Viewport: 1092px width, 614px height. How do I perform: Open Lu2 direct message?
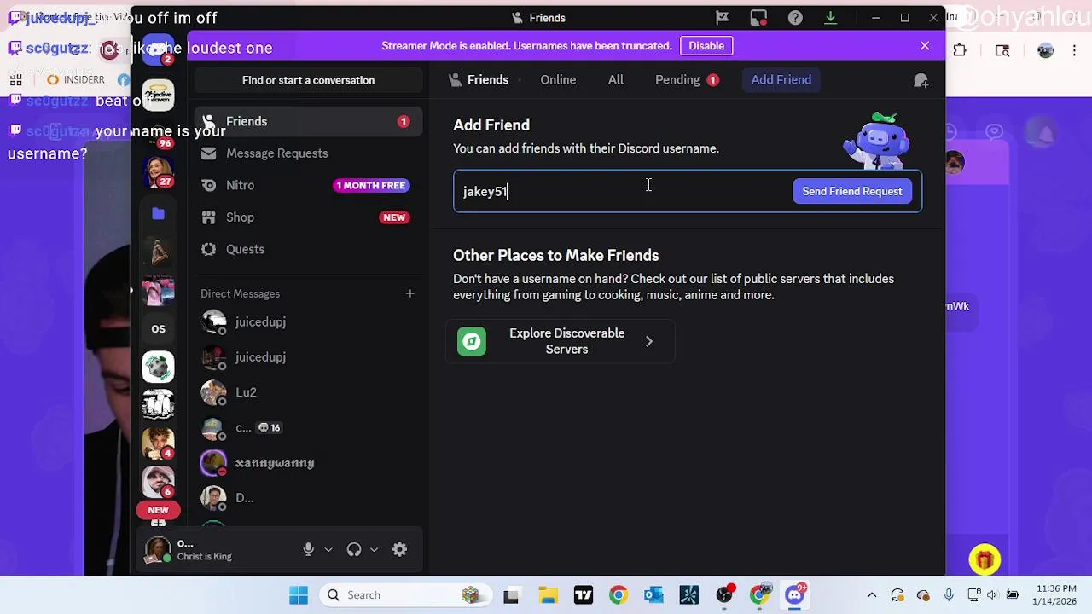tap(308, 392)
